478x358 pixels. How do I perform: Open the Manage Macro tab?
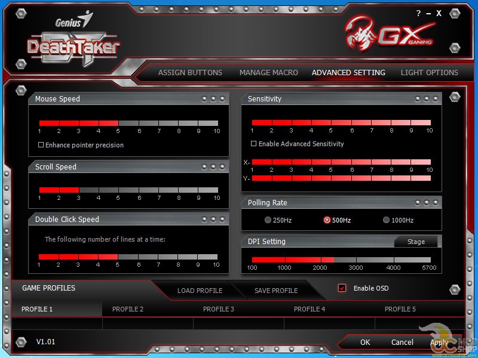268,72
